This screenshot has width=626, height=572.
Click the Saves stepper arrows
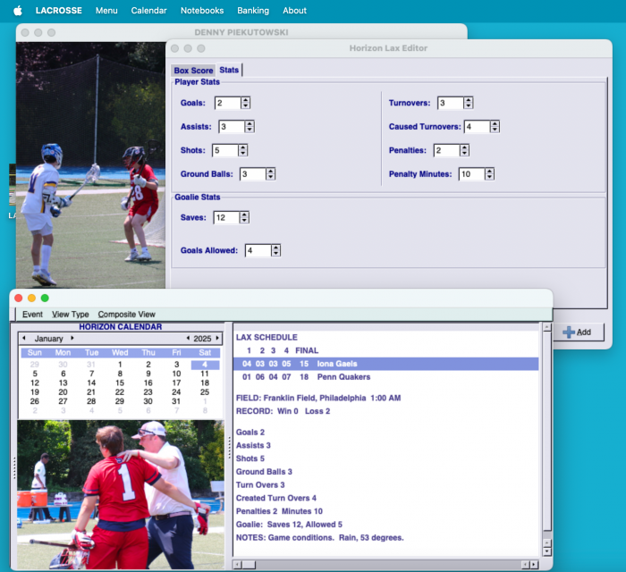244,217
